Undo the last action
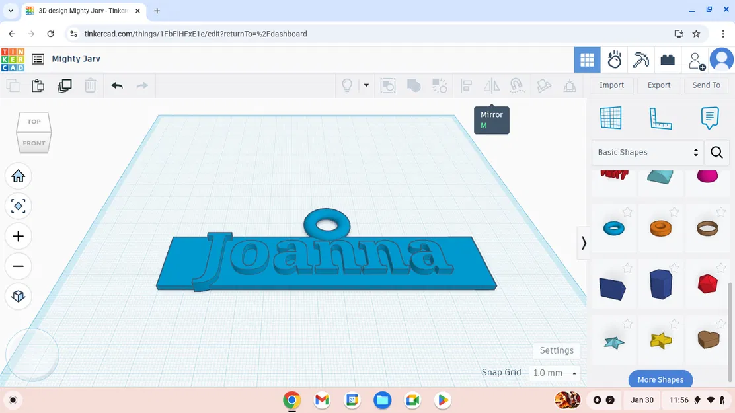The height and width of the screenshot is (413, 735). pyautogui.click(x=117, y=85)
